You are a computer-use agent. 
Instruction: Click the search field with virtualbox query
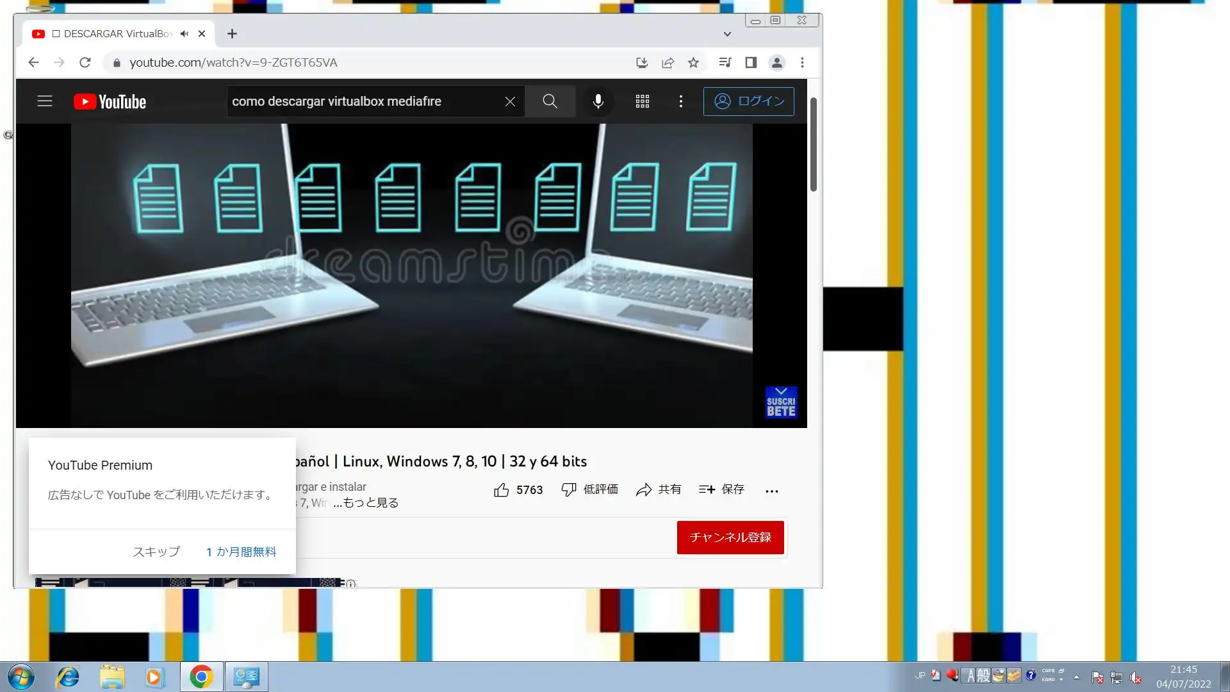click(359, 101)
